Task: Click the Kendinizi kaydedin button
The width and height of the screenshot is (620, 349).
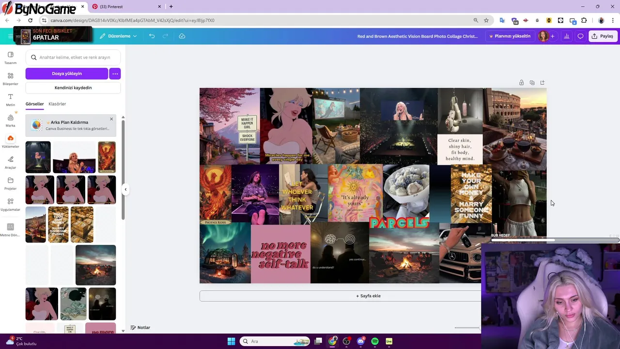Action: [73, 88]
